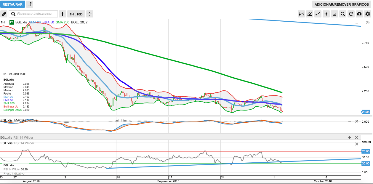Click the MACD 26; 12; 9 label
This screenshot has width=373, height=184.
pyautogui.click(x=26, y=120)
